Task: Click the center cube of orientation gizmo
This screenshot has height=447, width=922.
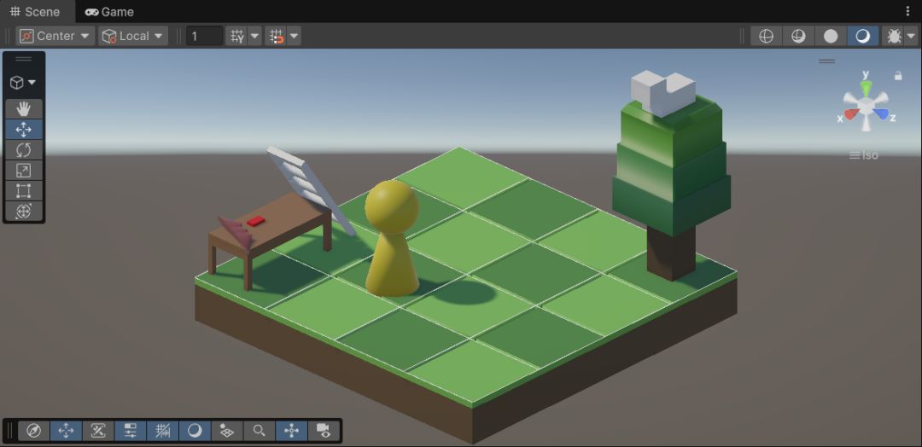Action: coord(866,106)
